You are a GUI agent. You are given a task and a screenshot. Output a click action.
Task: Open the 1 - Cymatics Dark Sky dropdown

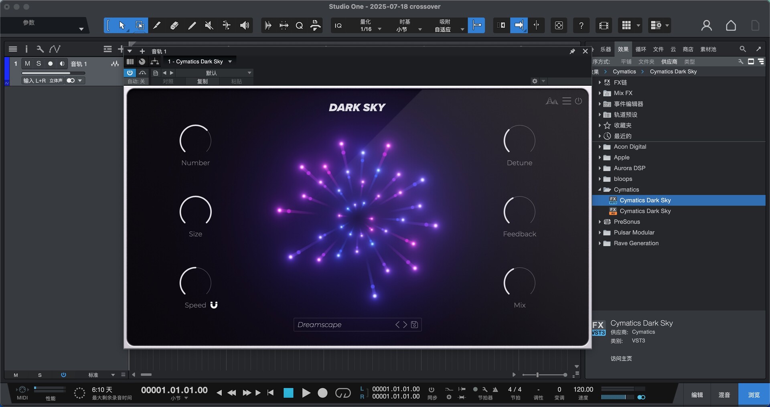[199, 61]
